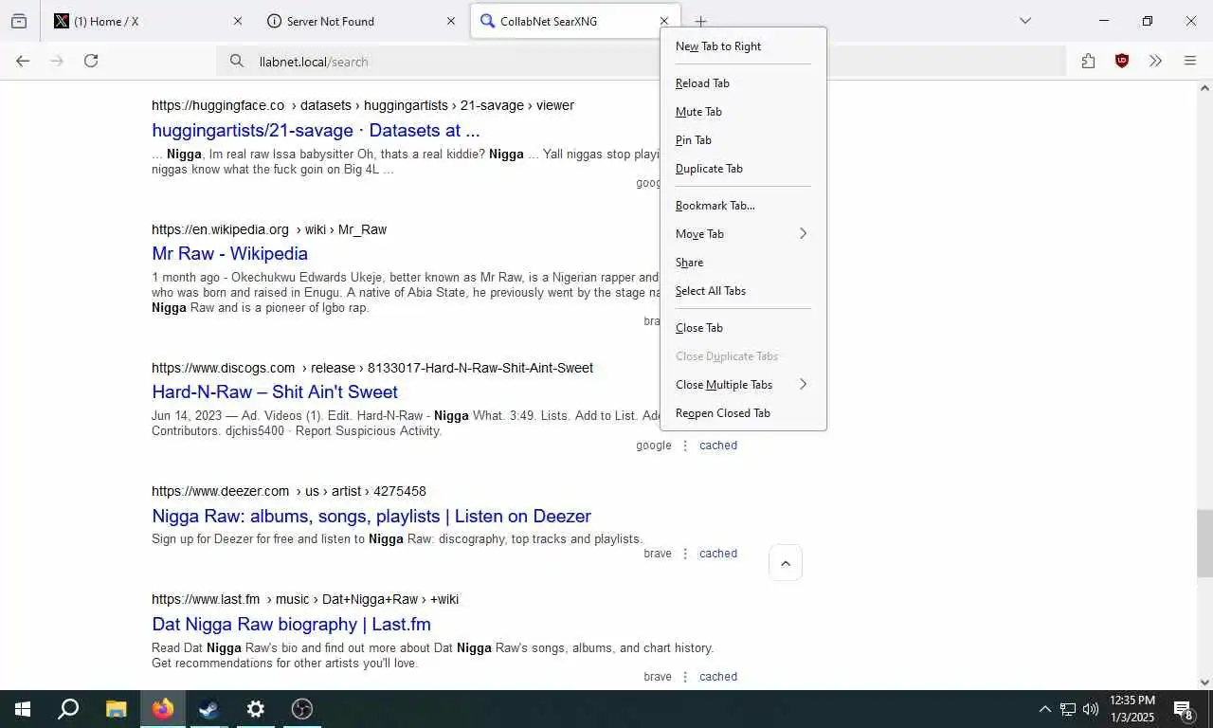Open the Extensions puzzle icon
The width and height of the screenshot is (1213, 728).
1088,61
